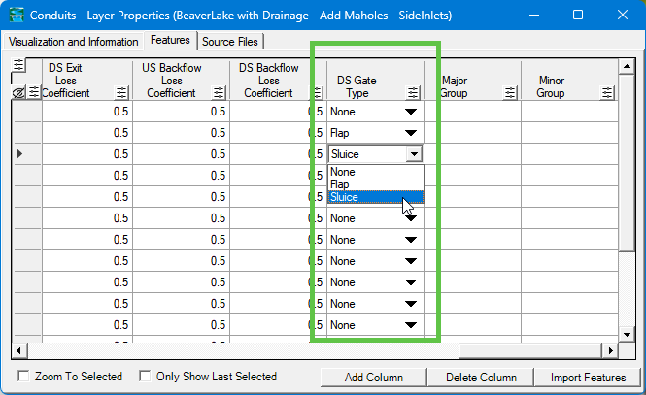Open the Major Group column options icon
646x395 pixels.
[x=511, y=93]
